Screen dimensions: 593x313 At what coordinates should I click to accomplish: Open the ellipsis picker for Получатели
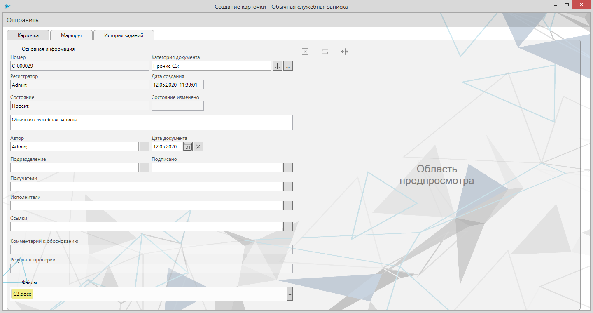pyautogui.click(x=288, y=187)
